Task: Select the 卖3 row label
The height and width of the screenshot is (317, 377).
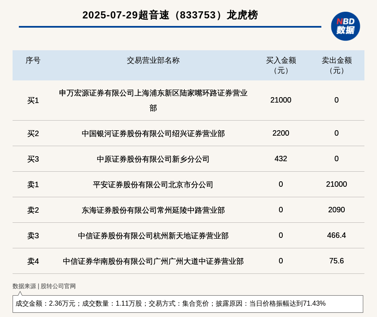Action: pos(33,235)
